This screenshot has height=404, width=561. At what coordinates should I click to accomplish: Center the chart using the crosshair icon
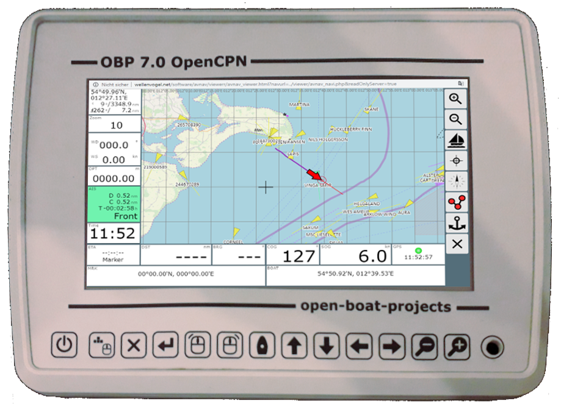456,161
